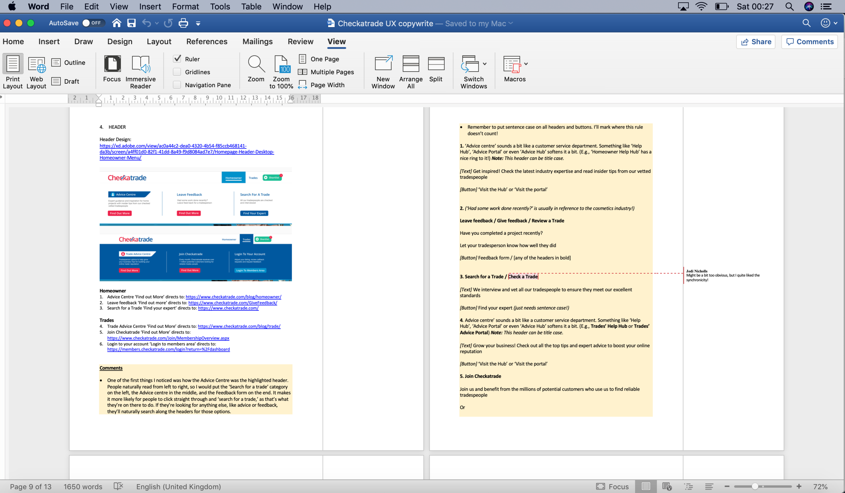
Task: Expand the Switch Windows dropdown arrow
Action: pyautogui.click(x=485, y=64)
